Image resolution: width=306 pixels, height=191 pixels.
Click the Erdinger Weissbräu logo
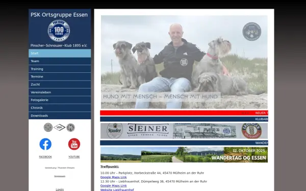[x=251, y=131]
